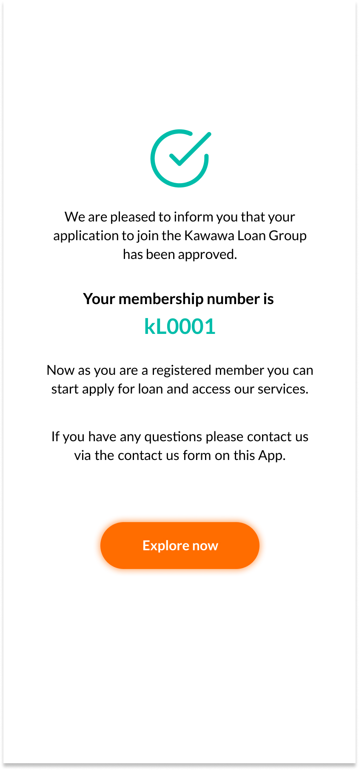Click the 'has been approved.' text line
The width and height of the screenshot is (359, 770).
point(180,254)
